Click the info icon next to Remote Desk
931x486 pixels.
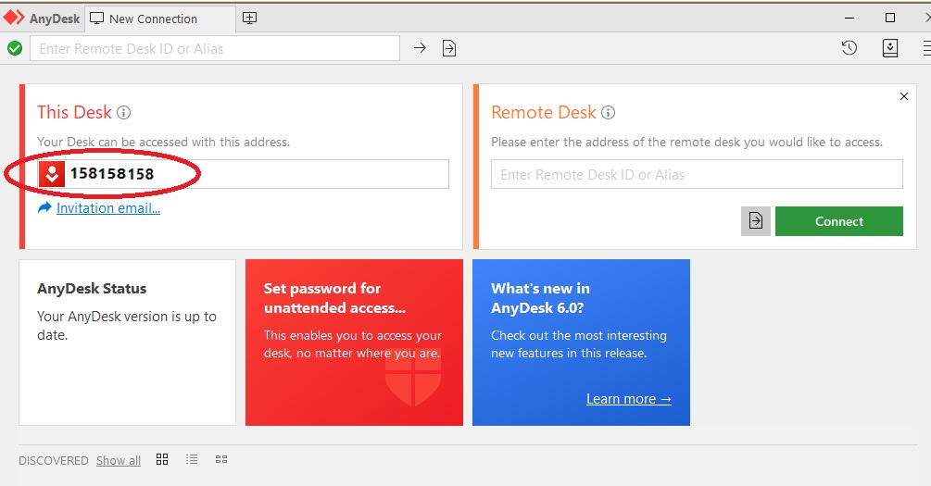click(609, 113)
